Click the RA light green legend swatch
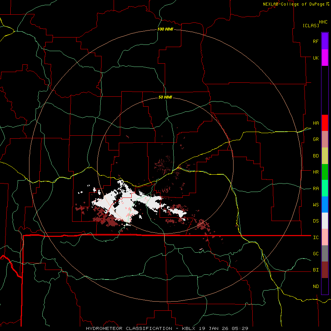The width and height of the screenshot is (331, 331). (x=325, y=188)
